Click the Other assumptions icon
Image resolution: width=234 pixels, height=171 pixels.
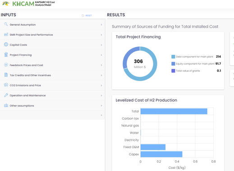(6, 105)
